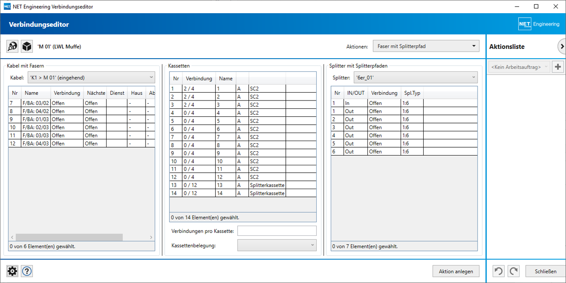Viewport: 566px width, 283px height.
Task: Click the scroll left arrow of the fiber table
Action: pos(12,237)
